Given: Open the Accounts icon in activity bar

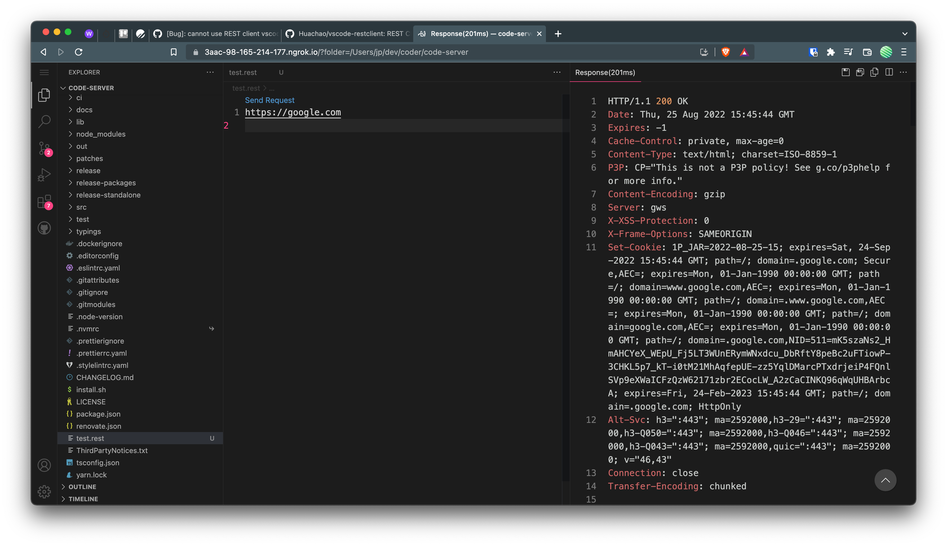Looking at the screenshot, I should (44, 466).
